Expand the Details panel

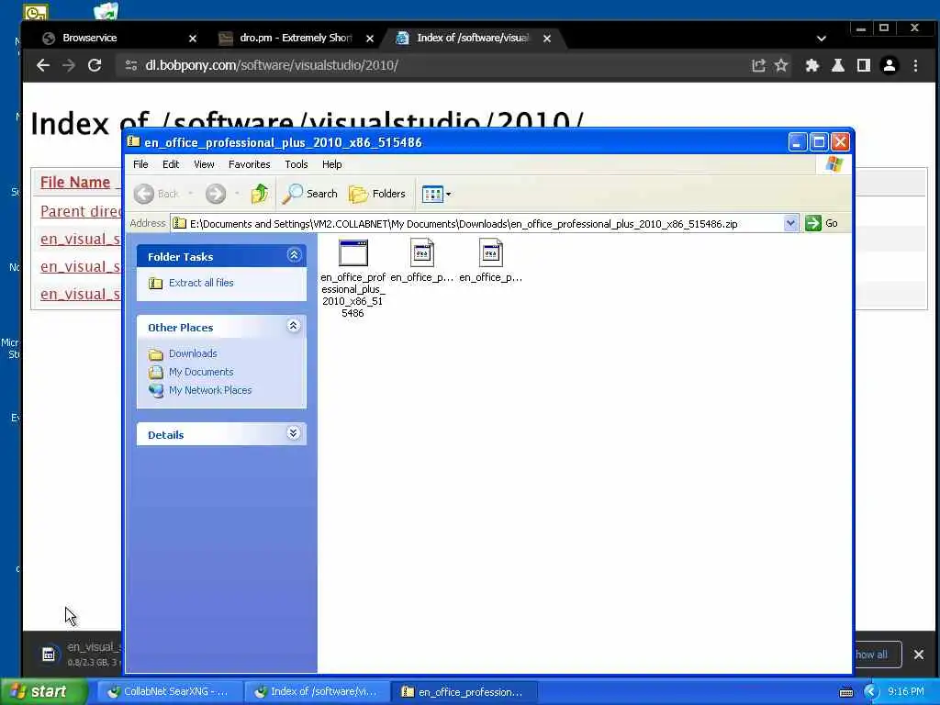(293, 433)
